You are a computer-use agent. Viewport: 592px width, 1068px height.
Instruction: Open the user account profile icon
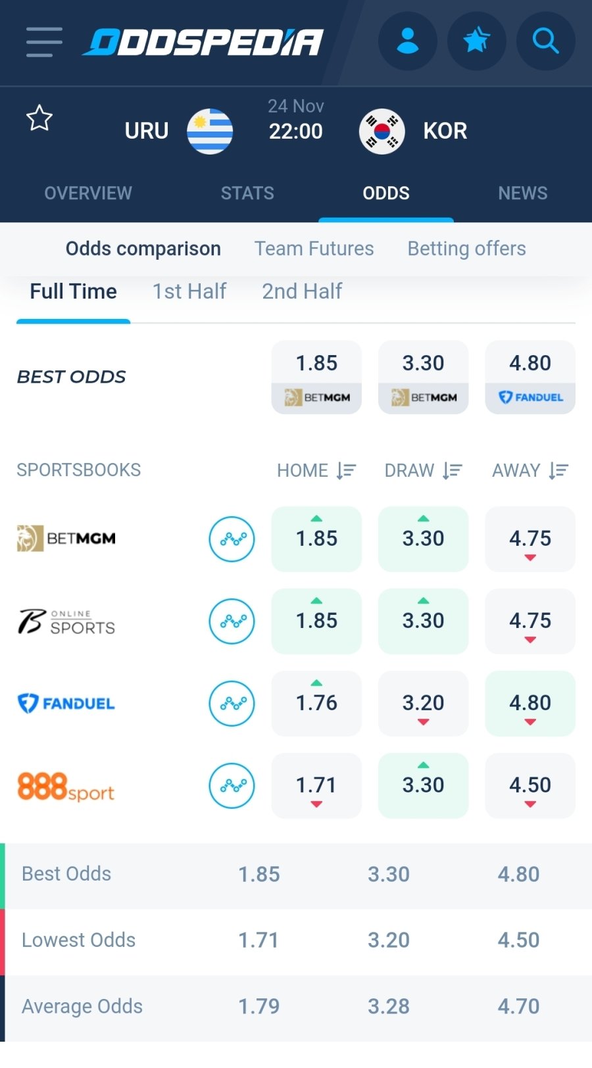point(408,41)
